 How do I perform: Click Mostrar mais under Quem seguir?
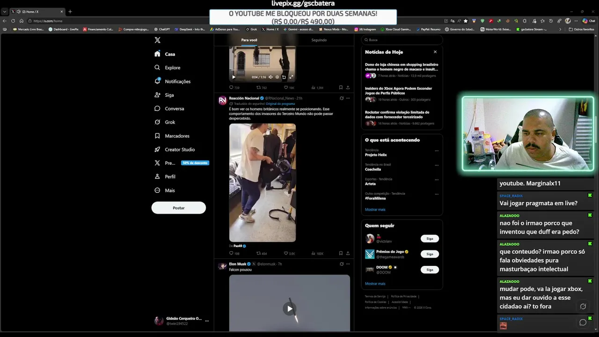point(375,284)
